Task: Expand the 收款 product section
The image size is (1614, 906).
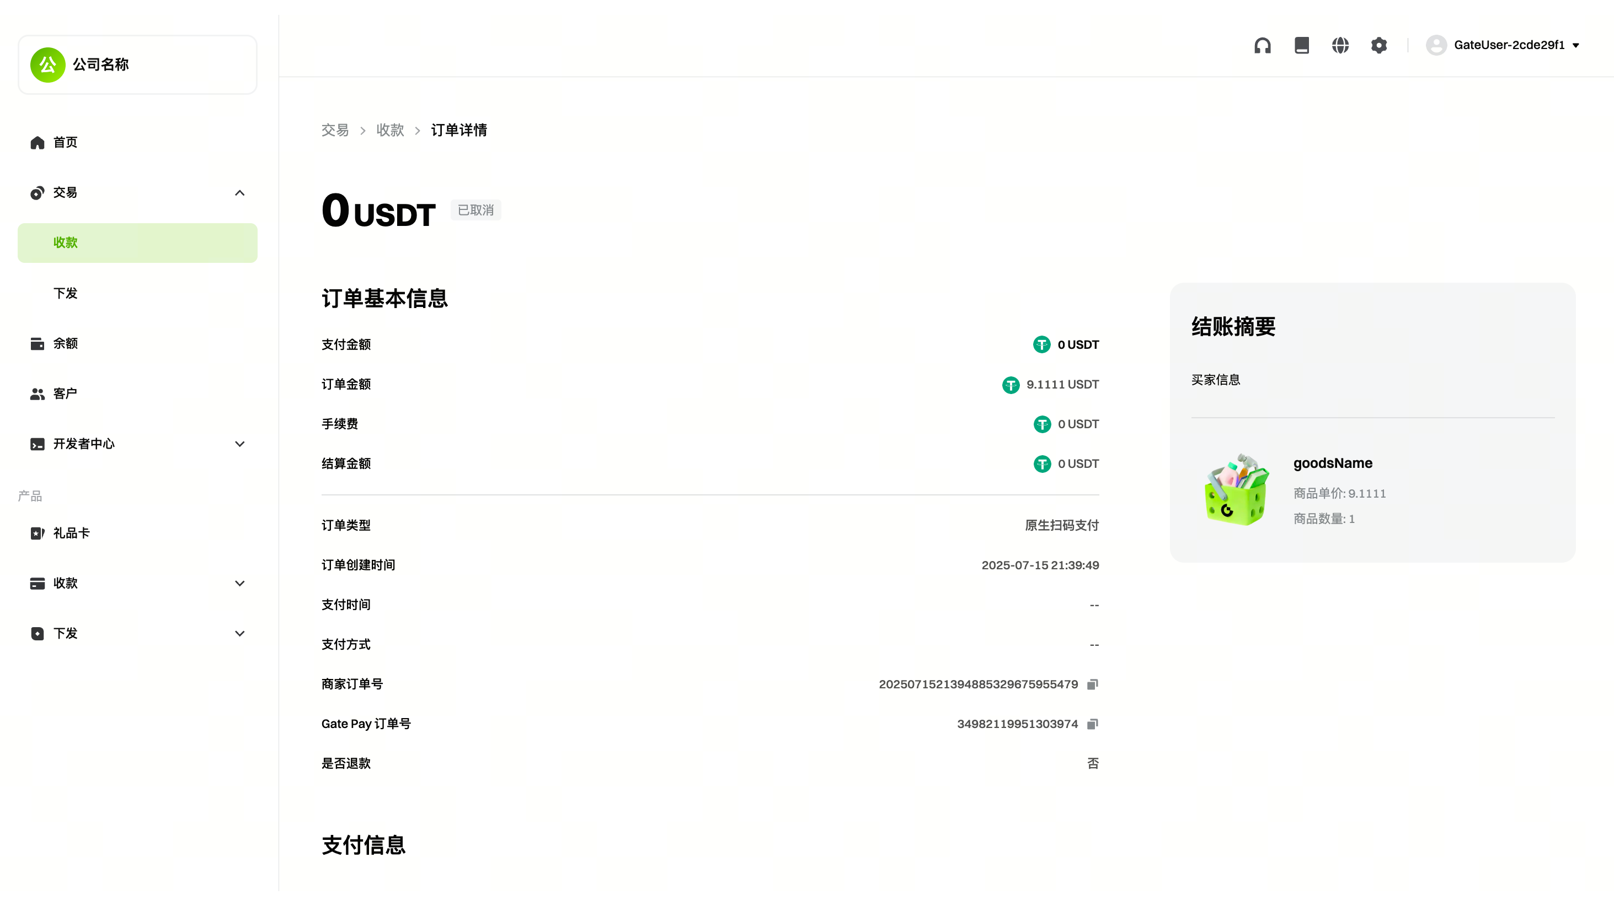Action: click(239, 584)
